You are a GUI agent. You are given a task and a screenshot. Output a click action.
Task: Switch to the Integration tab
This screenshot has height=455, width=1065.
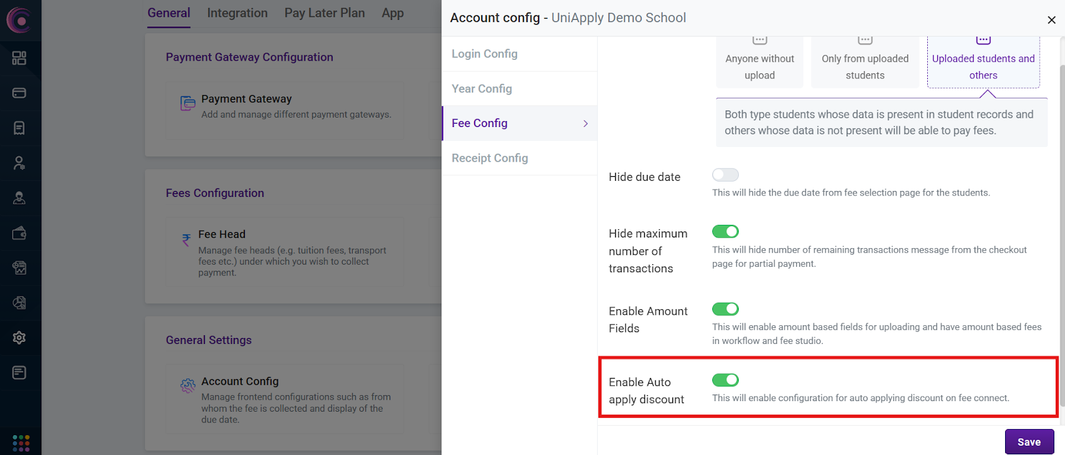pyautogui.click(x=237, y=13)
